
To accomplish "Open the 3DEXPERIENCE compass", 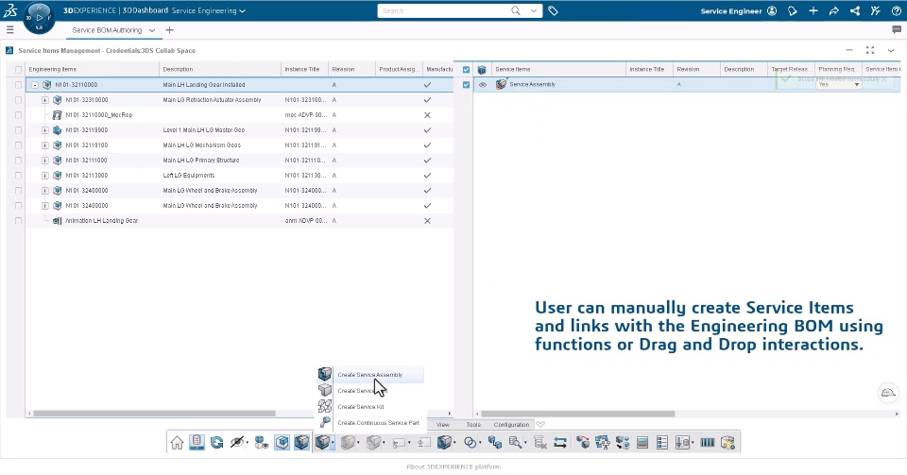I will pyautogui.click(x=40, y=17).
